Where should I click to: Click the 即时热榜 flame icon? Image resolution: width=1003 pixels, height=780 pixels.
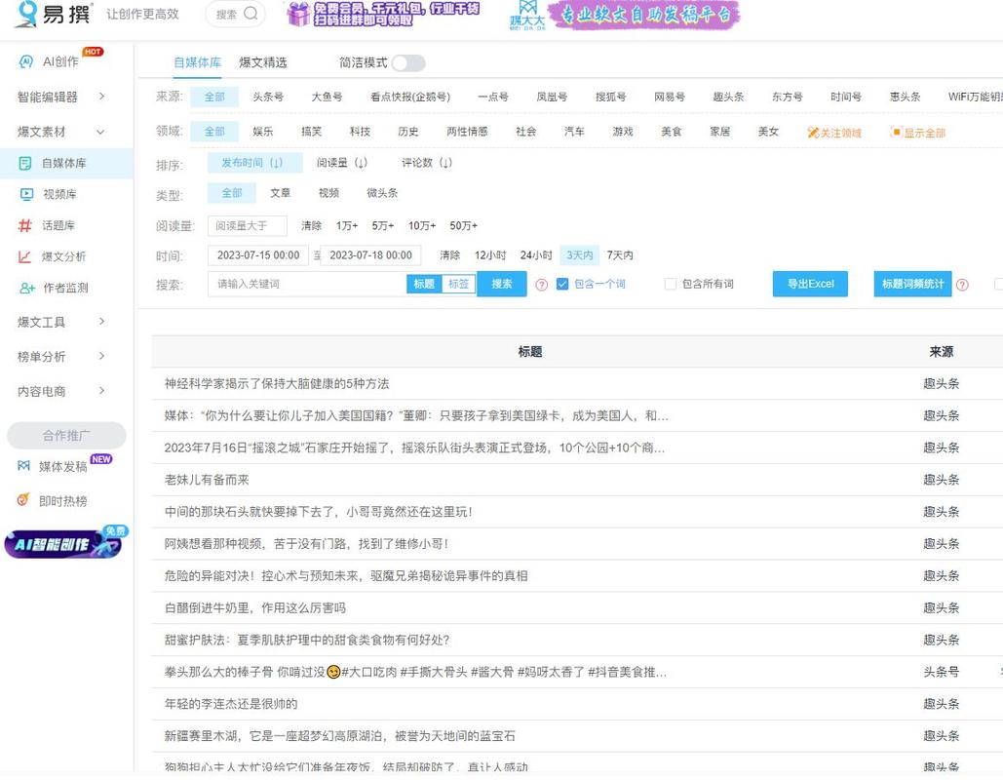[23, 500]
